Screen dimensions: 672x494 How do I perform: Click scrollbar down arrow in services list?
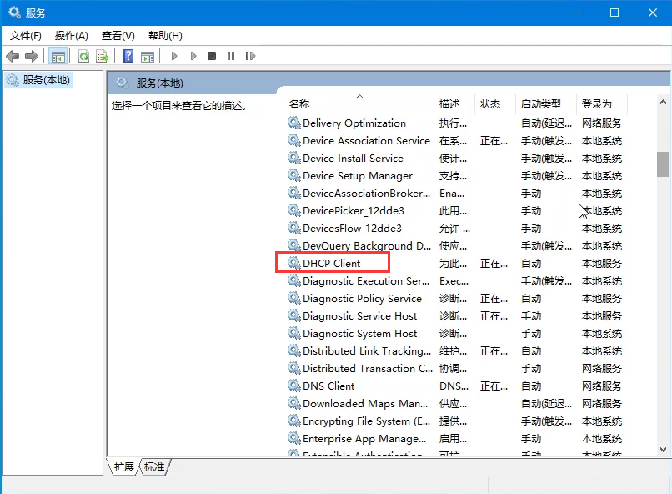coord(663,450)
